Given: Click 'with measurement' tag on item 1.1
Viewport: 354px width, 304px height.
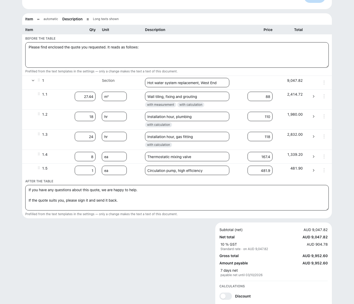Looking at the screenshot, I should click(x=161, y=105).
